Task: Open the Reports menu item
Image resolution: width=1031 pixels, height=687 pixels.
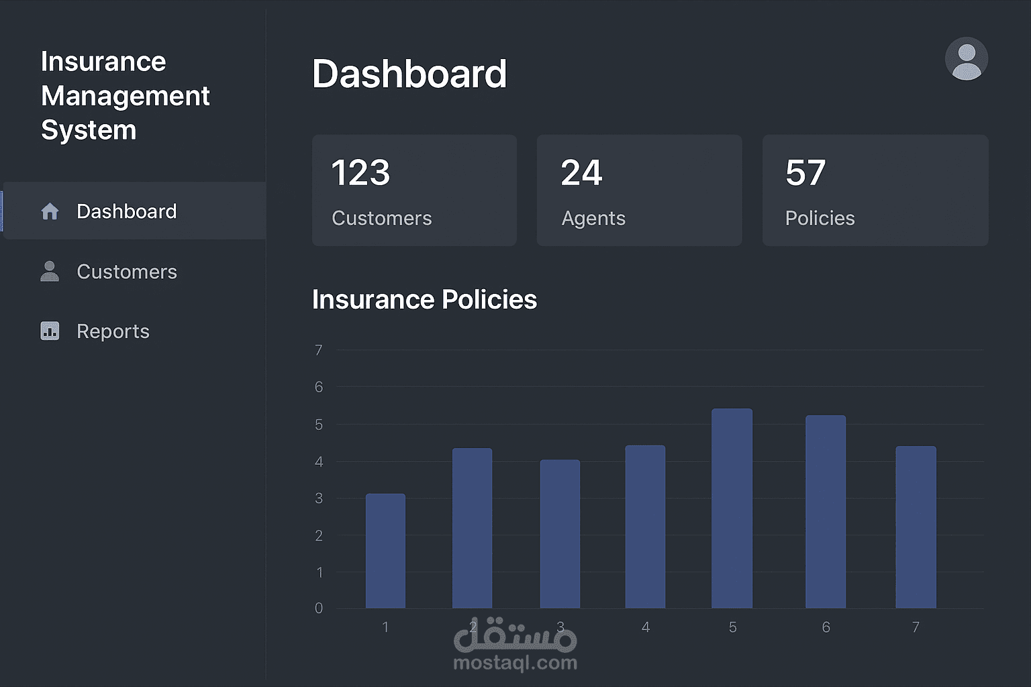Action: click(x=113, y=331)
